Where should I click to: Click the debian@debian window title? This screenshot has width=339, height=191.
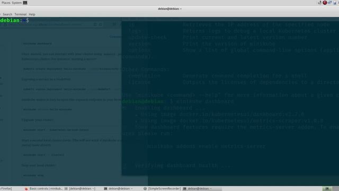pyautogui.click(x=169, y=8)
